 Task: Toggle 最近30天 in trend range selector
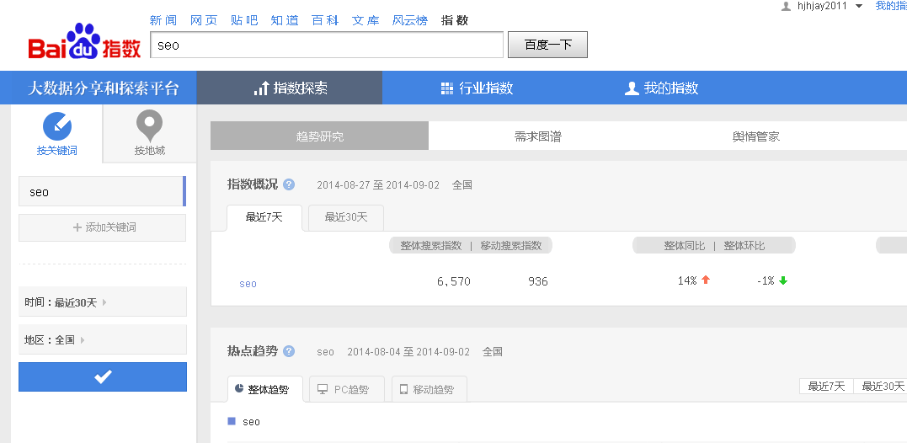click(x=882, y=387)
